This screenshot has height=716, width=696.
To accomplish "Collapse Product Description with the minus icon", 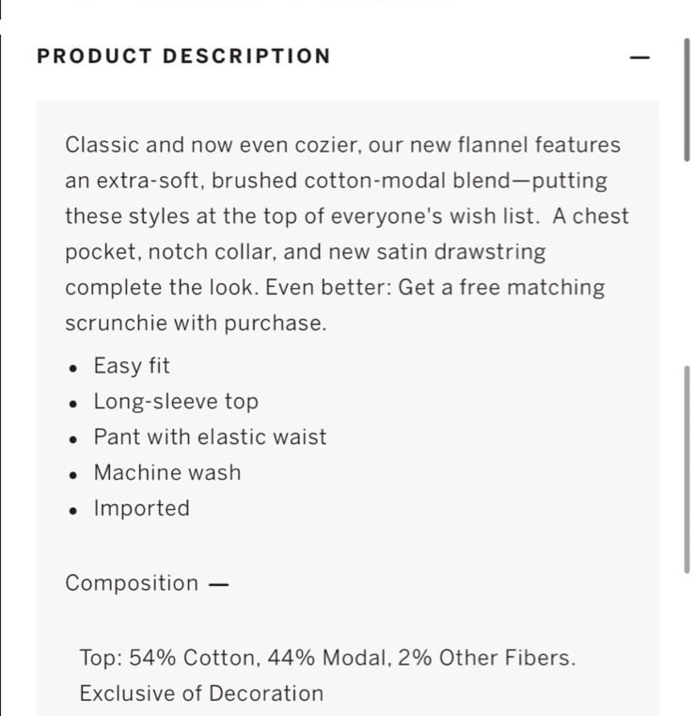I will [x=640, y=57].
